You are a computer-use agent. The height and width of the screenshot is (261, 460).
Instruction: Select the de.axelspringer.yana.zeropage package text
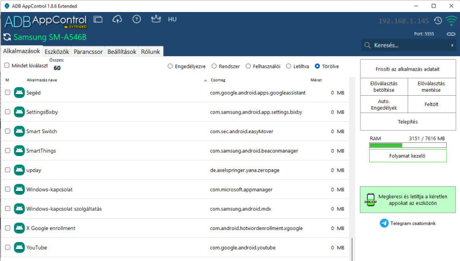pyautogui.click(x=245, y=170)
